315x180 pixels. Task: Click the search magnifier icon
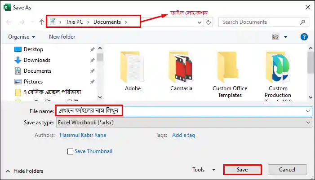[302, 22]
